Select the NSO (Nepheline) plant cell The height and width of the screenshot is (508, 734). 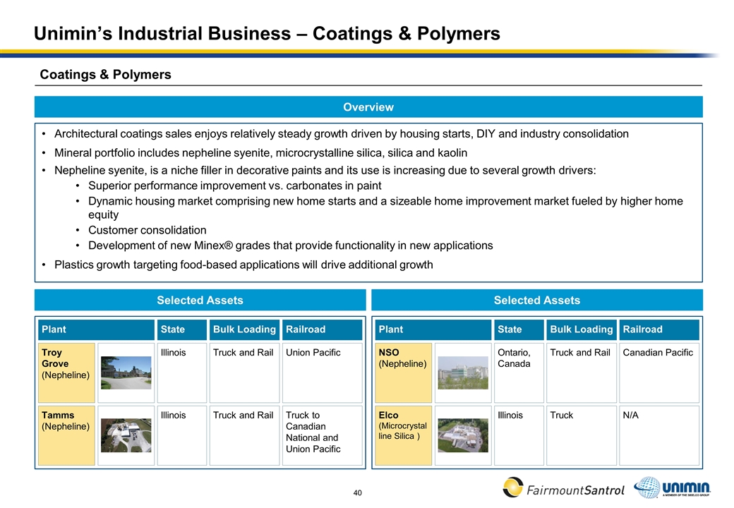pyautogui.click(x=403, y=373)
